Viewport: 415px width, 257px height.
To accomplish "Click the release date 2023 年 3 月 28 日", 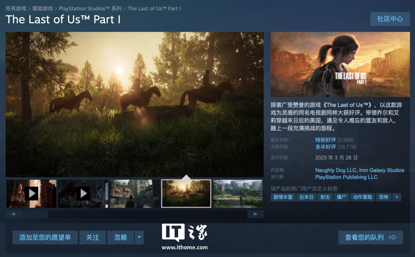I will click(x=336, y=158).
